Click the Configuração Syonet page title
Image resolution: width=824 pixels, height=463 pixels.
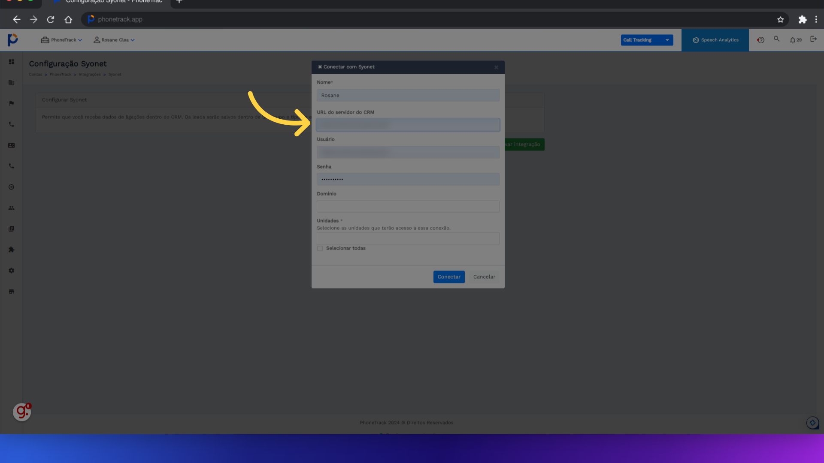[68, 64]
